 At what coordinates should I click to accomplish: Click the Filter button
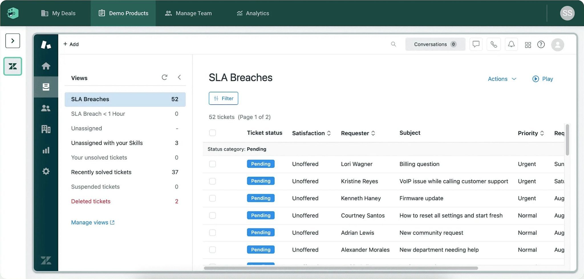[x=224, y=98]
